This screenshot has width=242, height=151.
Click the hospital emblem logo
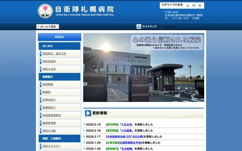pyautogui.click(x=45, y=11)
